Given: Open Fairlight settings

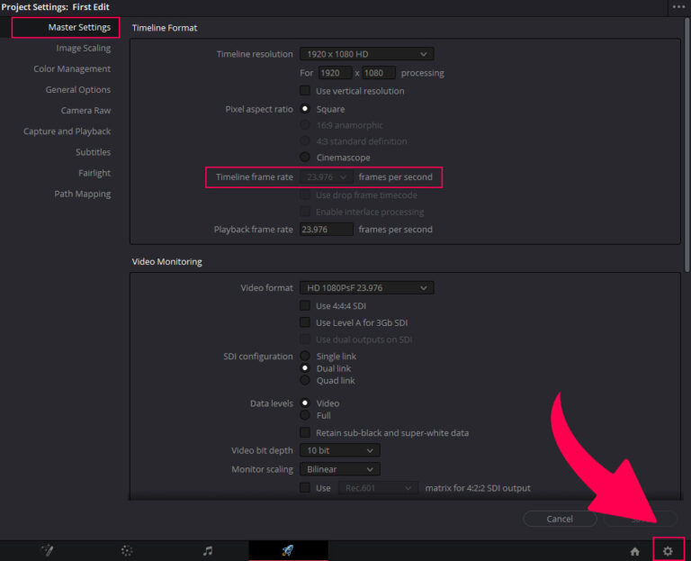Looking at the screenshot, I should click(x=94, y=173).
